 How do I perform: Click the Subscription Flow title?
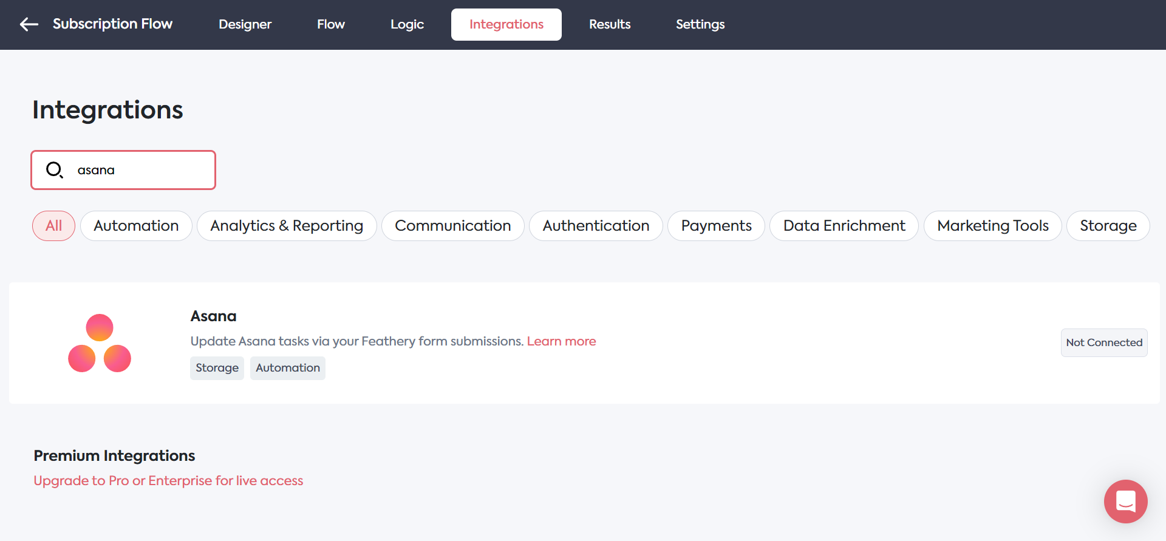point(112,24)
